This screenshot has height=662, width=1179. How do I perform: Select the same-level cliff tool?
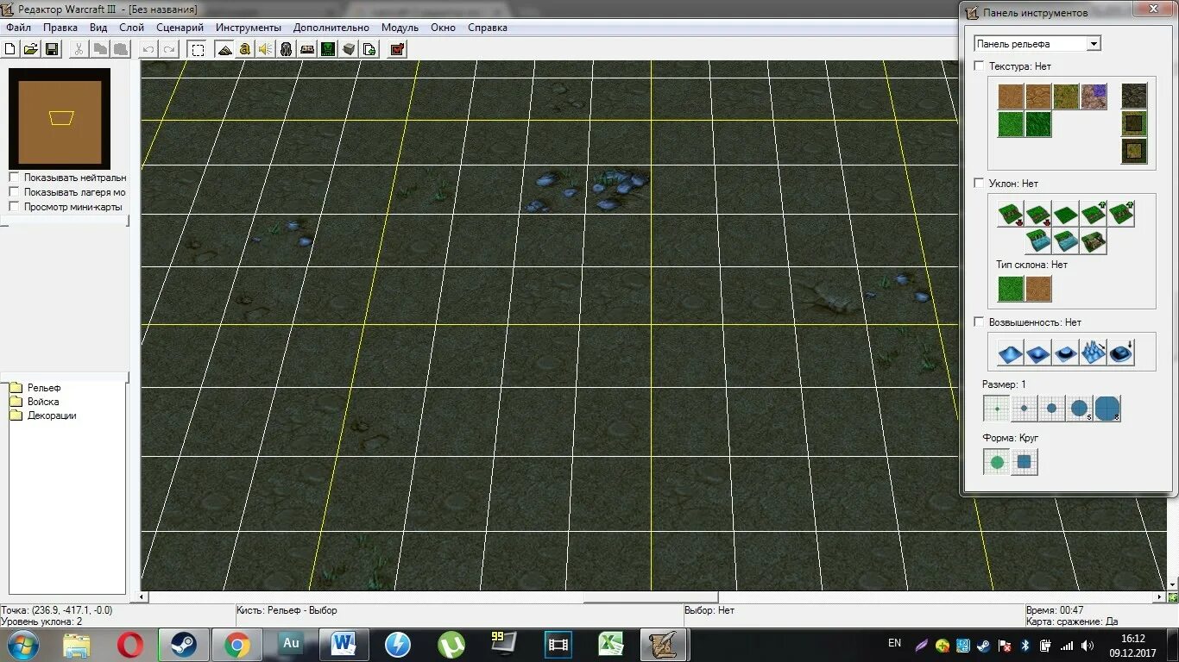1066,214
